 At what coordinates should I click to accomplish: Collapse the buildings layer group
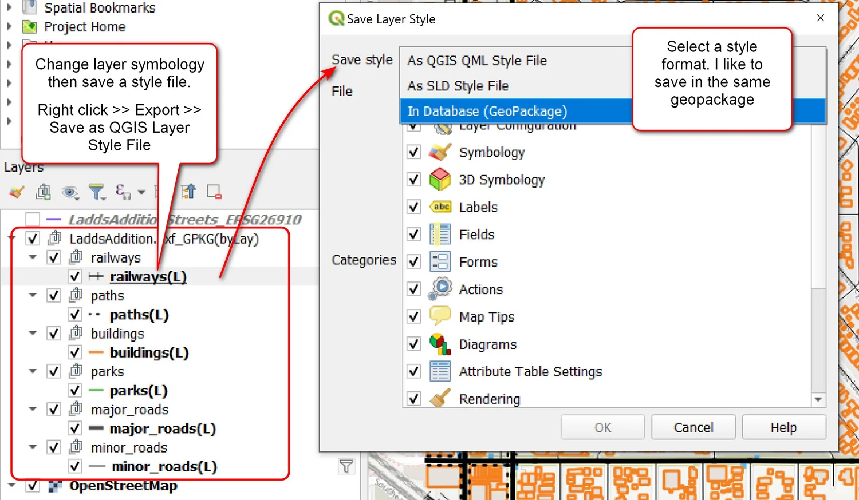tap(32, 333)
